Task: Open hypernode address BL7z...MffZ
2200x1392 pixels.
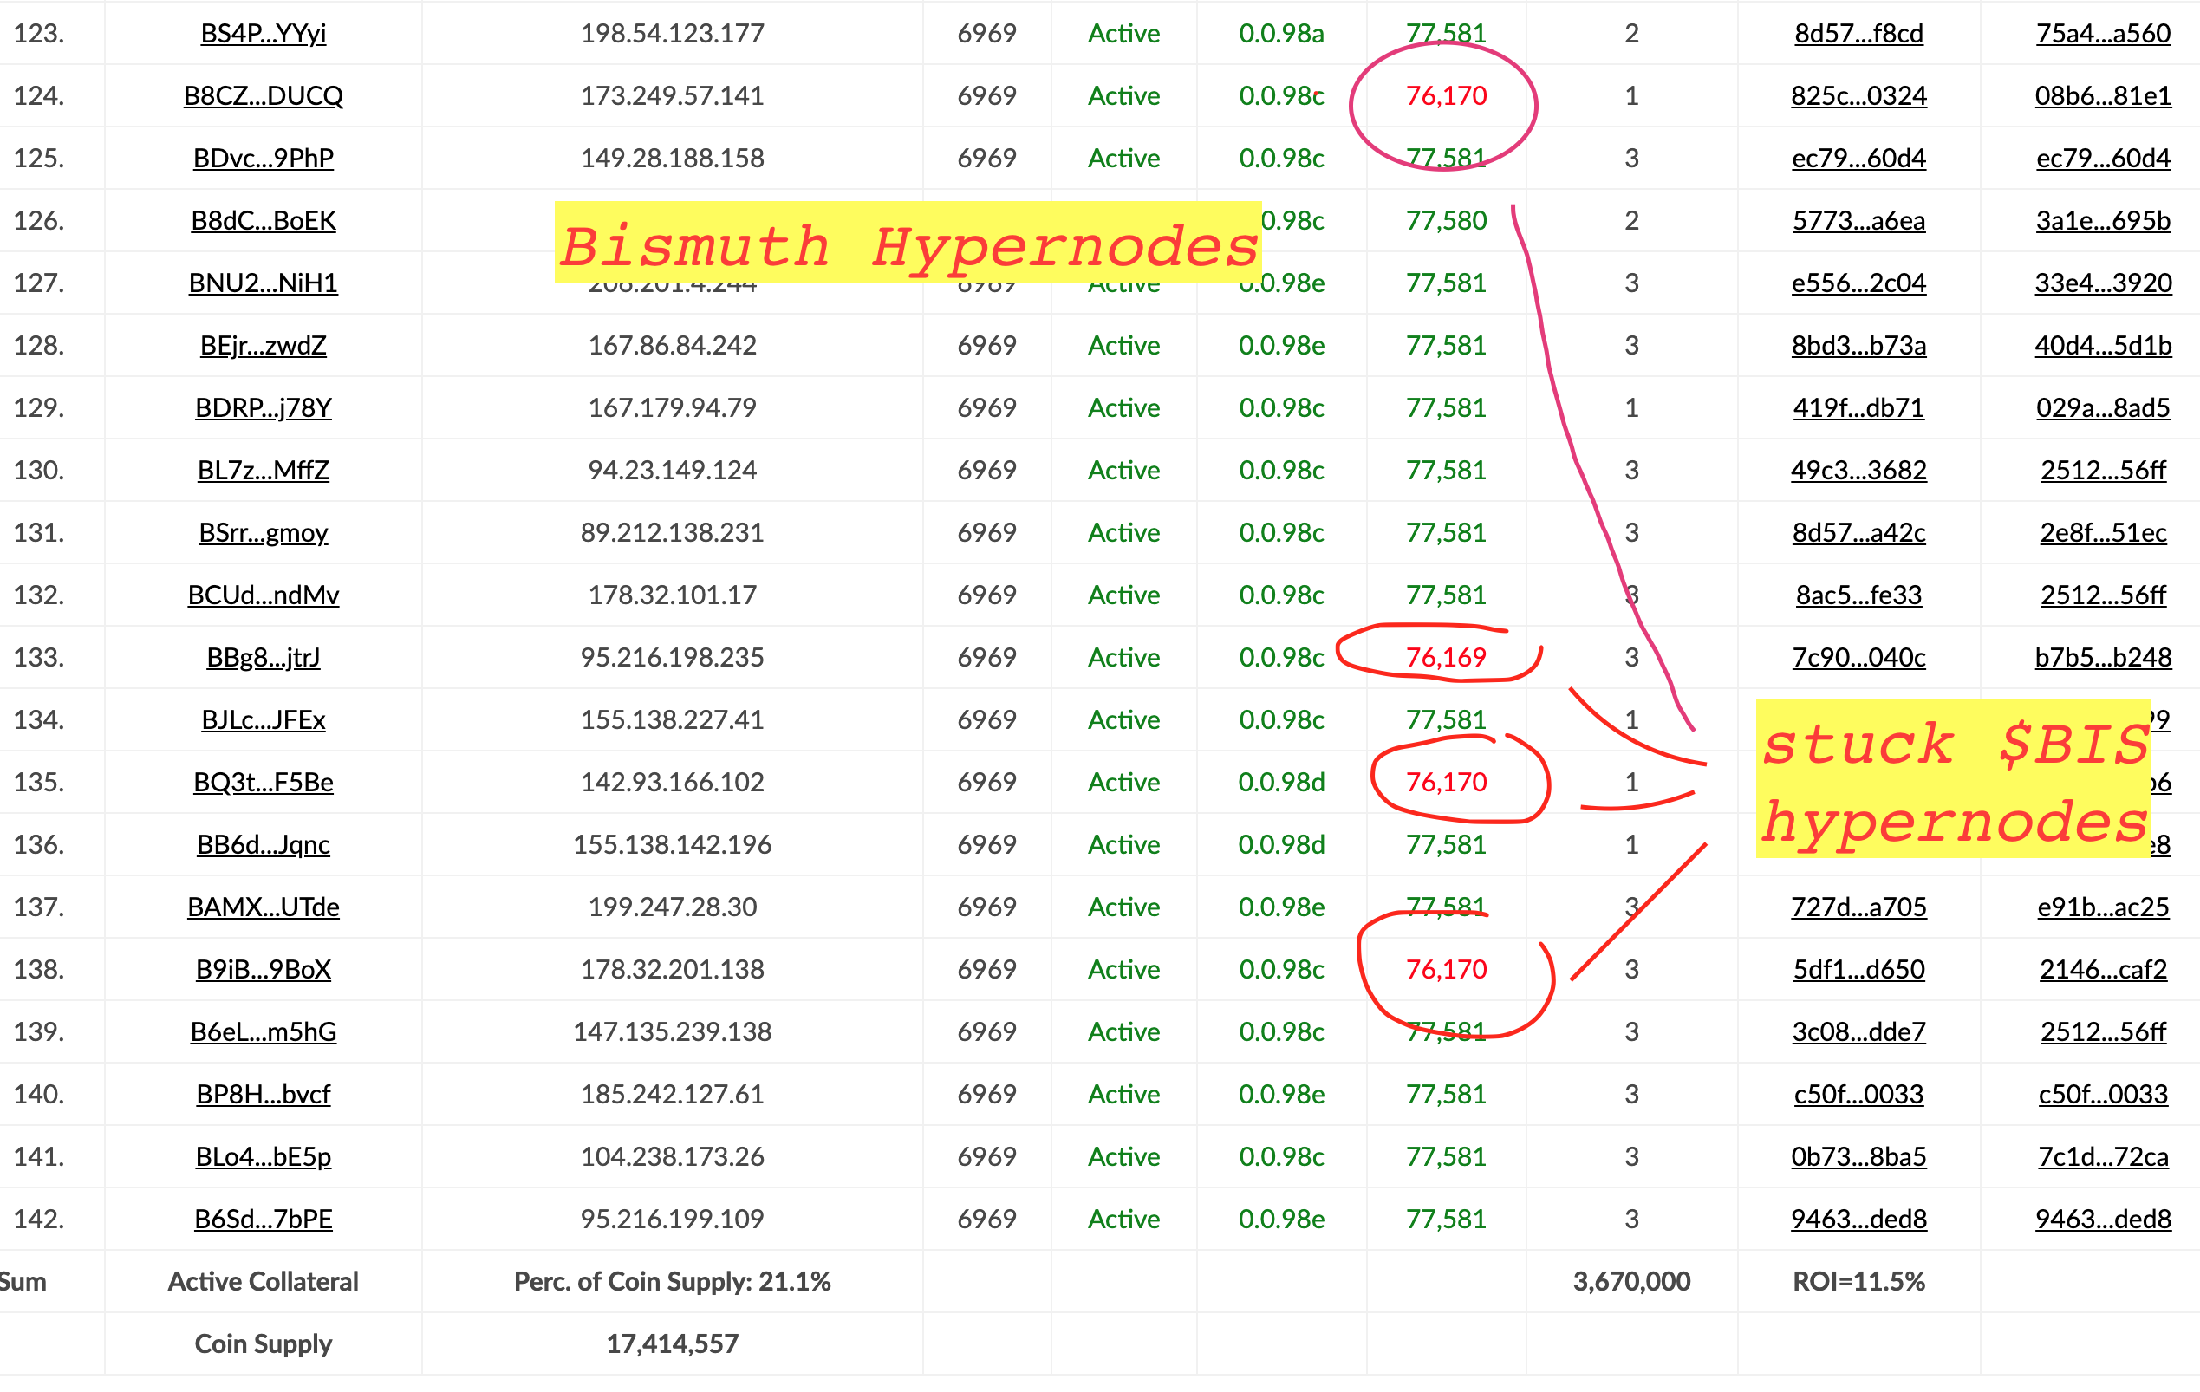Action: [x=264, y=471]
